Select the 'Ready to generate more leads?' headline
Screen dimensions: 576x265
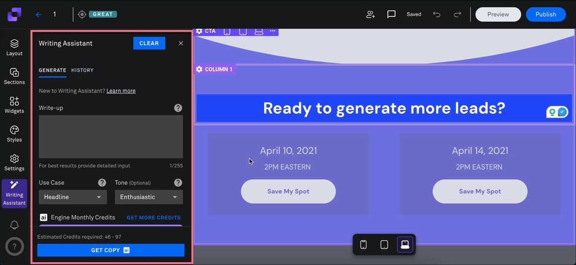pyautogui.click(x=384, y=108)
